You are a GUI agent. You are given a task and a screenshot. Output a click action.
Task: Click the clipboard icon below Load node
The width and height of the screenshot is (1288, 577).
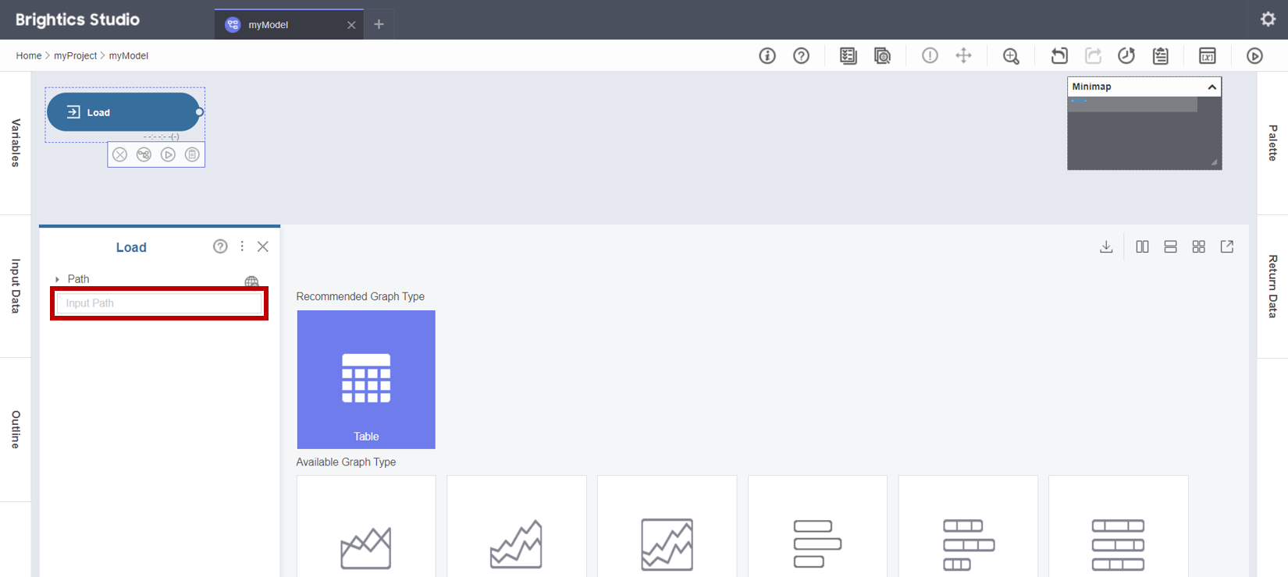pyautogui.click(x=192, y=154)
